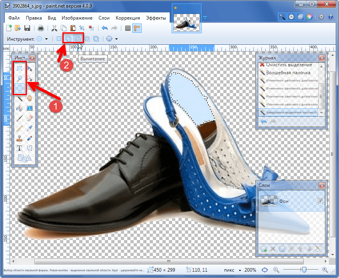Click the zoom out magnifier
This screenshot has height=278, width=339.
click(x=276, y=270)
